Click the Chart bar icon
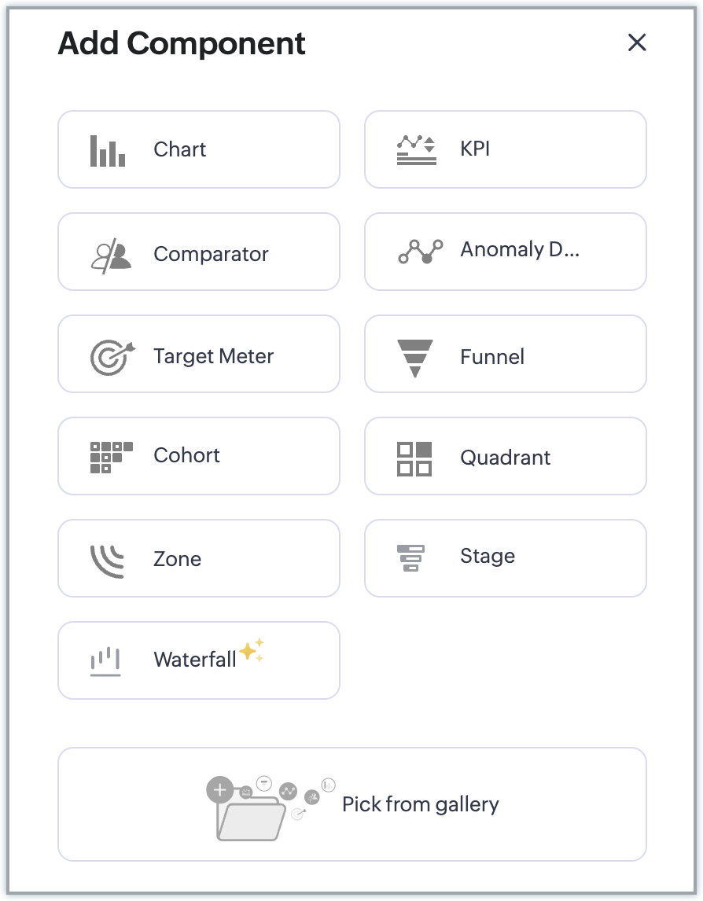 click(x=108, y=150)
